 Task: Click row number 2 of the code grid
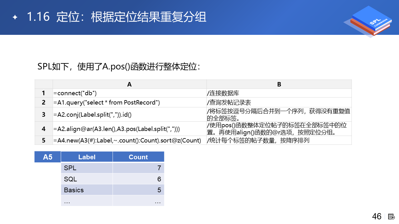44,102
